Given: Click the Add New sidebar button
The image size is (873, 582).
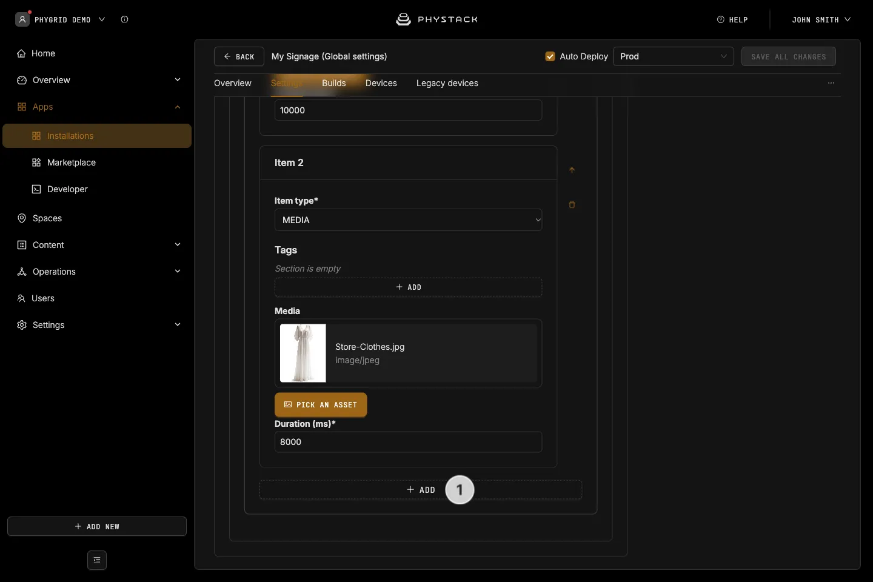Looking at the screenshot, I should click(97, 526).
